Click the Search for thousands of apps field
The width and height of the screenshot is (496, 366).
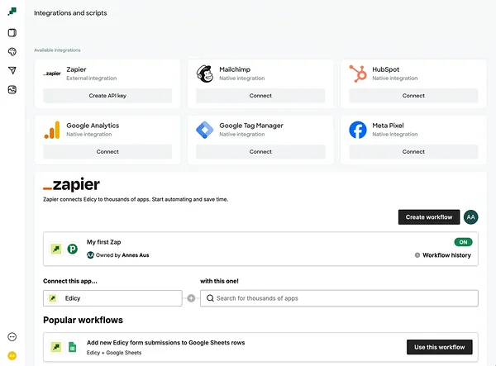click(339, 298)
